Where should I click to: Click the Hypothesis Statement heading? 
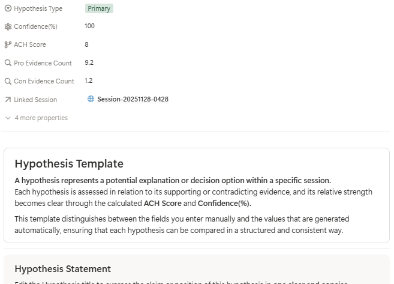coord(62,269)
